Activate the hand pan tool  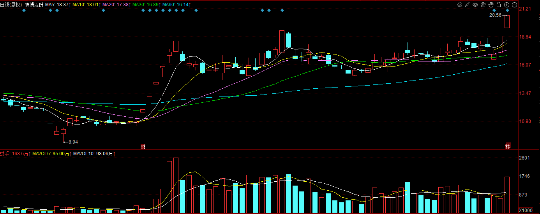[491, 5]
